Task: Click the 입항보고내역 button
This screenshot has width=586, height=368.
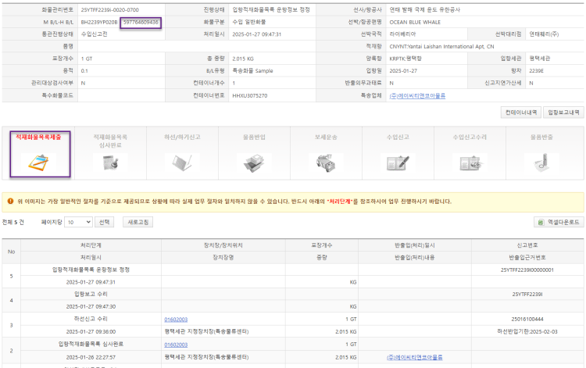Action: pos(563,113)
